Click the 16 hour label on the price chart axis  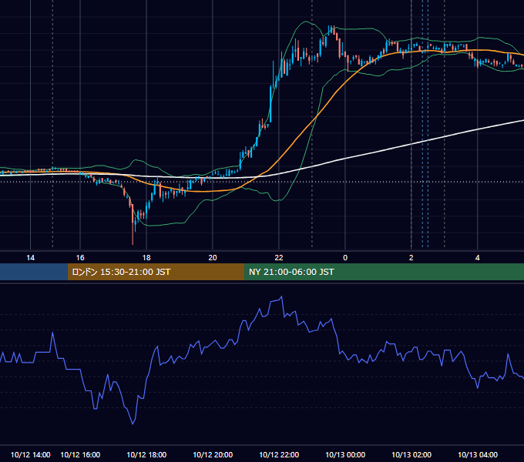[80, 258]
